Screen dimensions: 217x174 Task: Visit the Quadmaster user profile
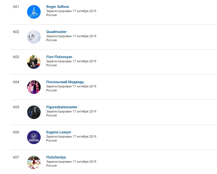tap(56, 32)
